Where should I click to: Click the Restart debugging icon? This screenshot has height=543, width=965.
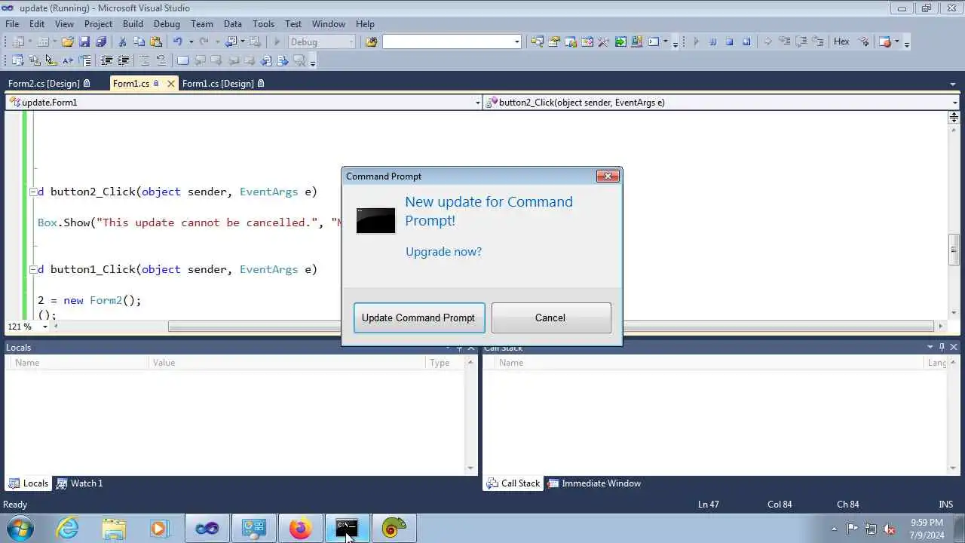click(x=746, y=41)
